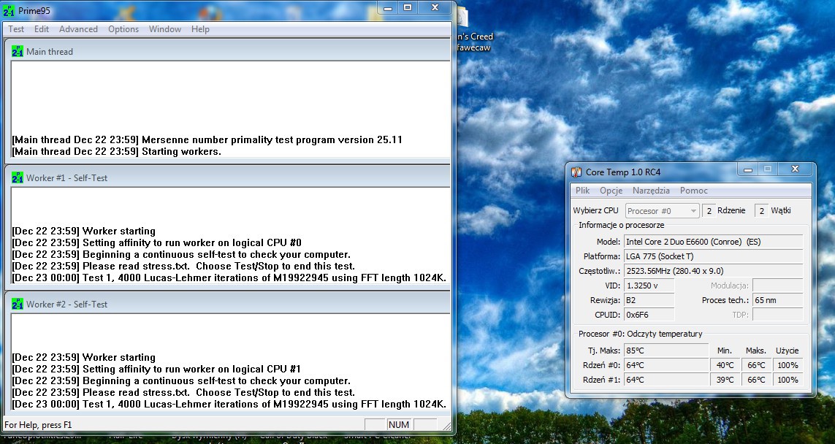The height and width of the screenshot is (444, 835).
Task: Open the Opcje menu in Core Temp
Action: 611,191
